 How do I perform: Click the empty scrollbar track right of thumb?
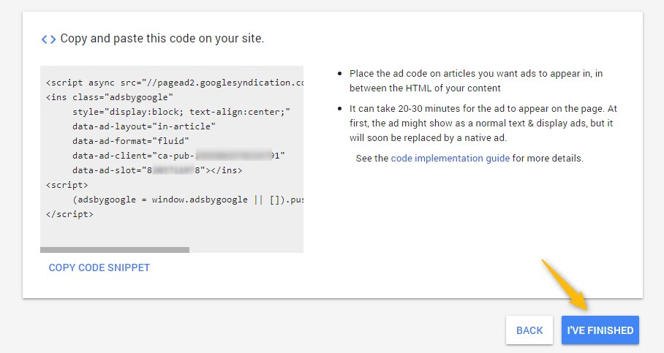click(x=246, y=250)
